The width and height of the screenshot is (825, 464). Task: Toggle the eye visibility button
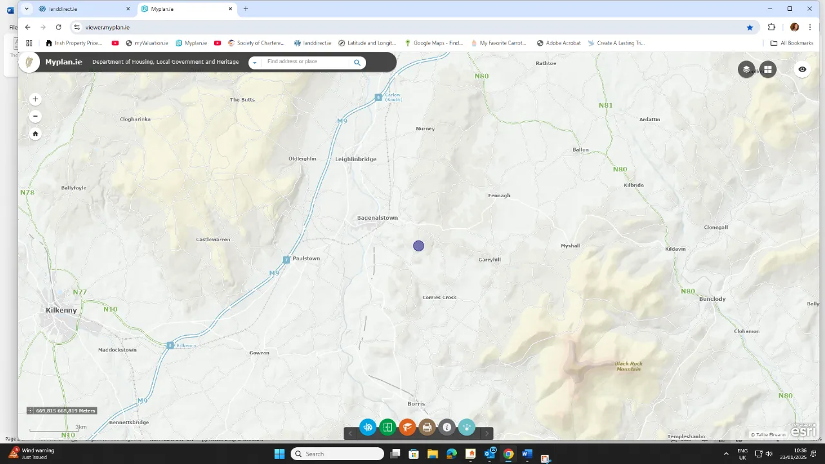(802, 70)
